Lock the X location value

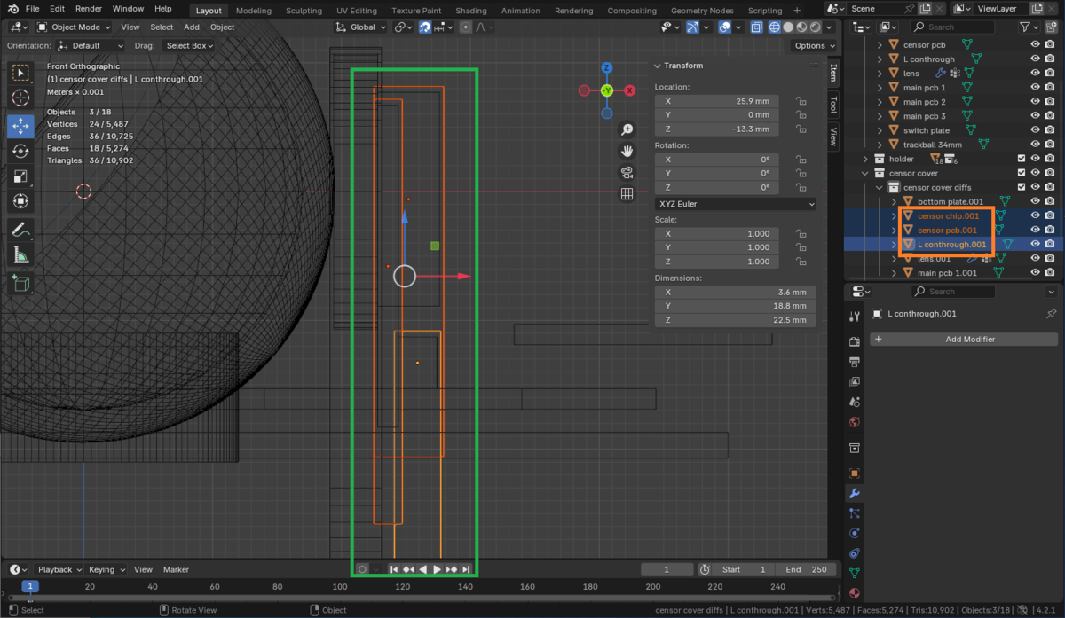801,101
